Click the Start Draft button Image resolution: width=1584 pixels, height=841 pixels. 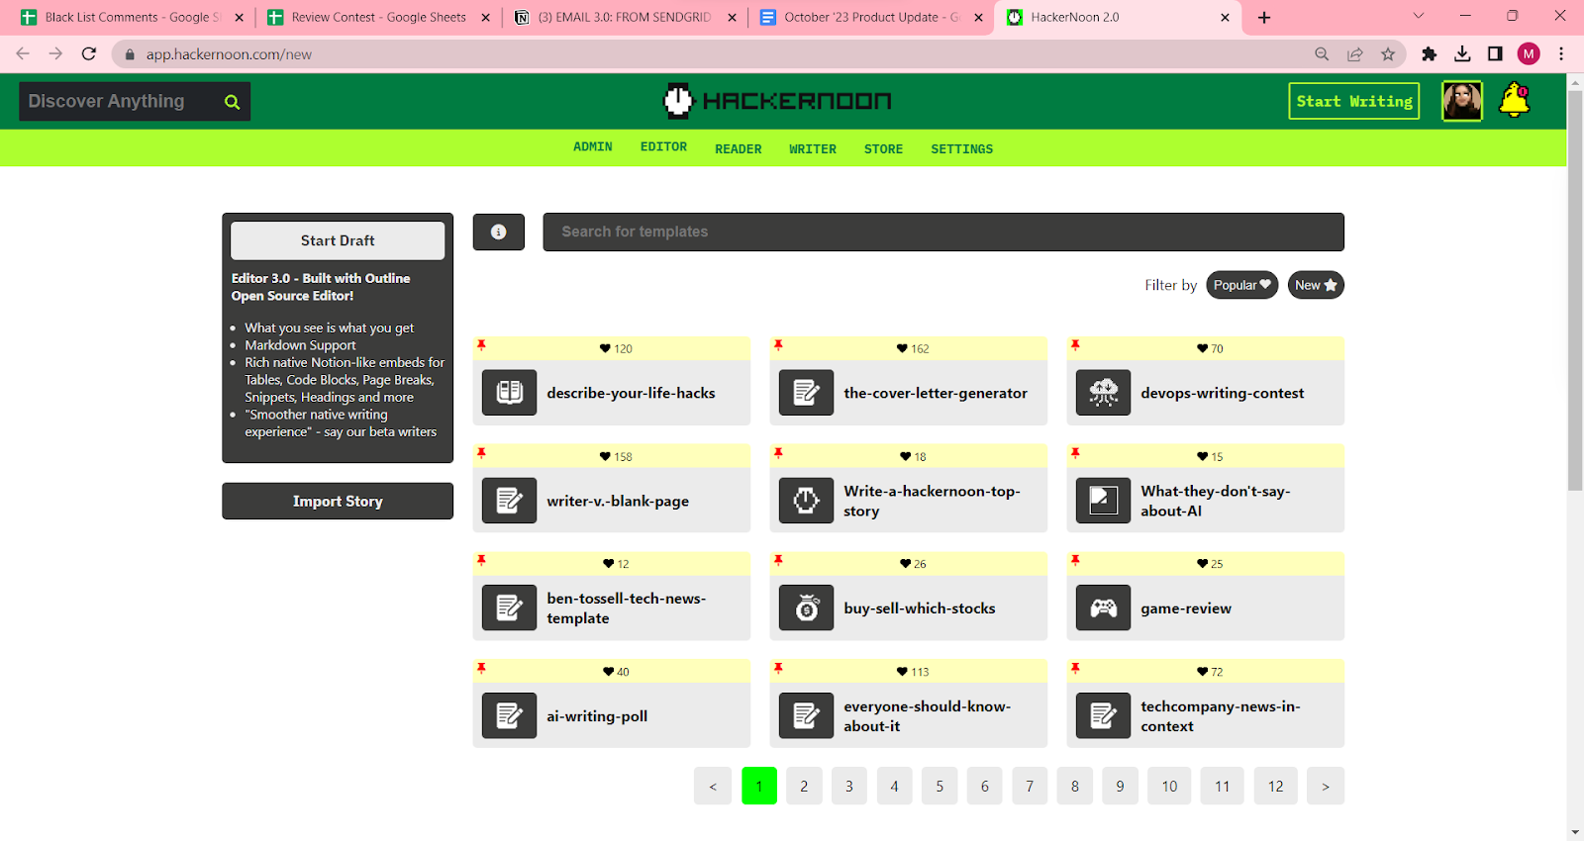point(338,240)
